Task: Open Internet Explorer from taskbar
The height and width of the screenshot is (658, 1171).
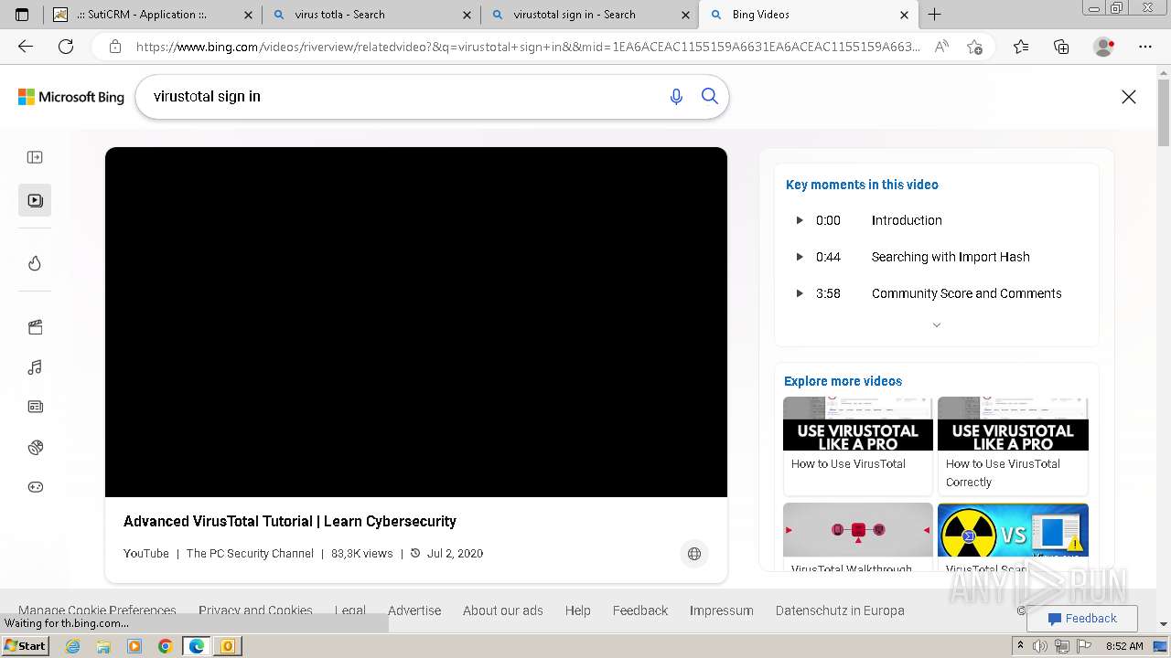Action: click(x=72, y=646)
